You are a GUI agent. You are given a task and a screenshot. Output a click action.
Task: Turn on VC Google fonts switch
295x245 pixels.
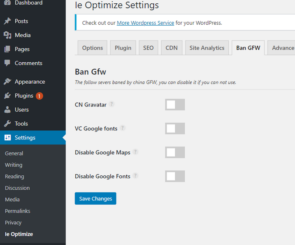(x=175, y=129)
